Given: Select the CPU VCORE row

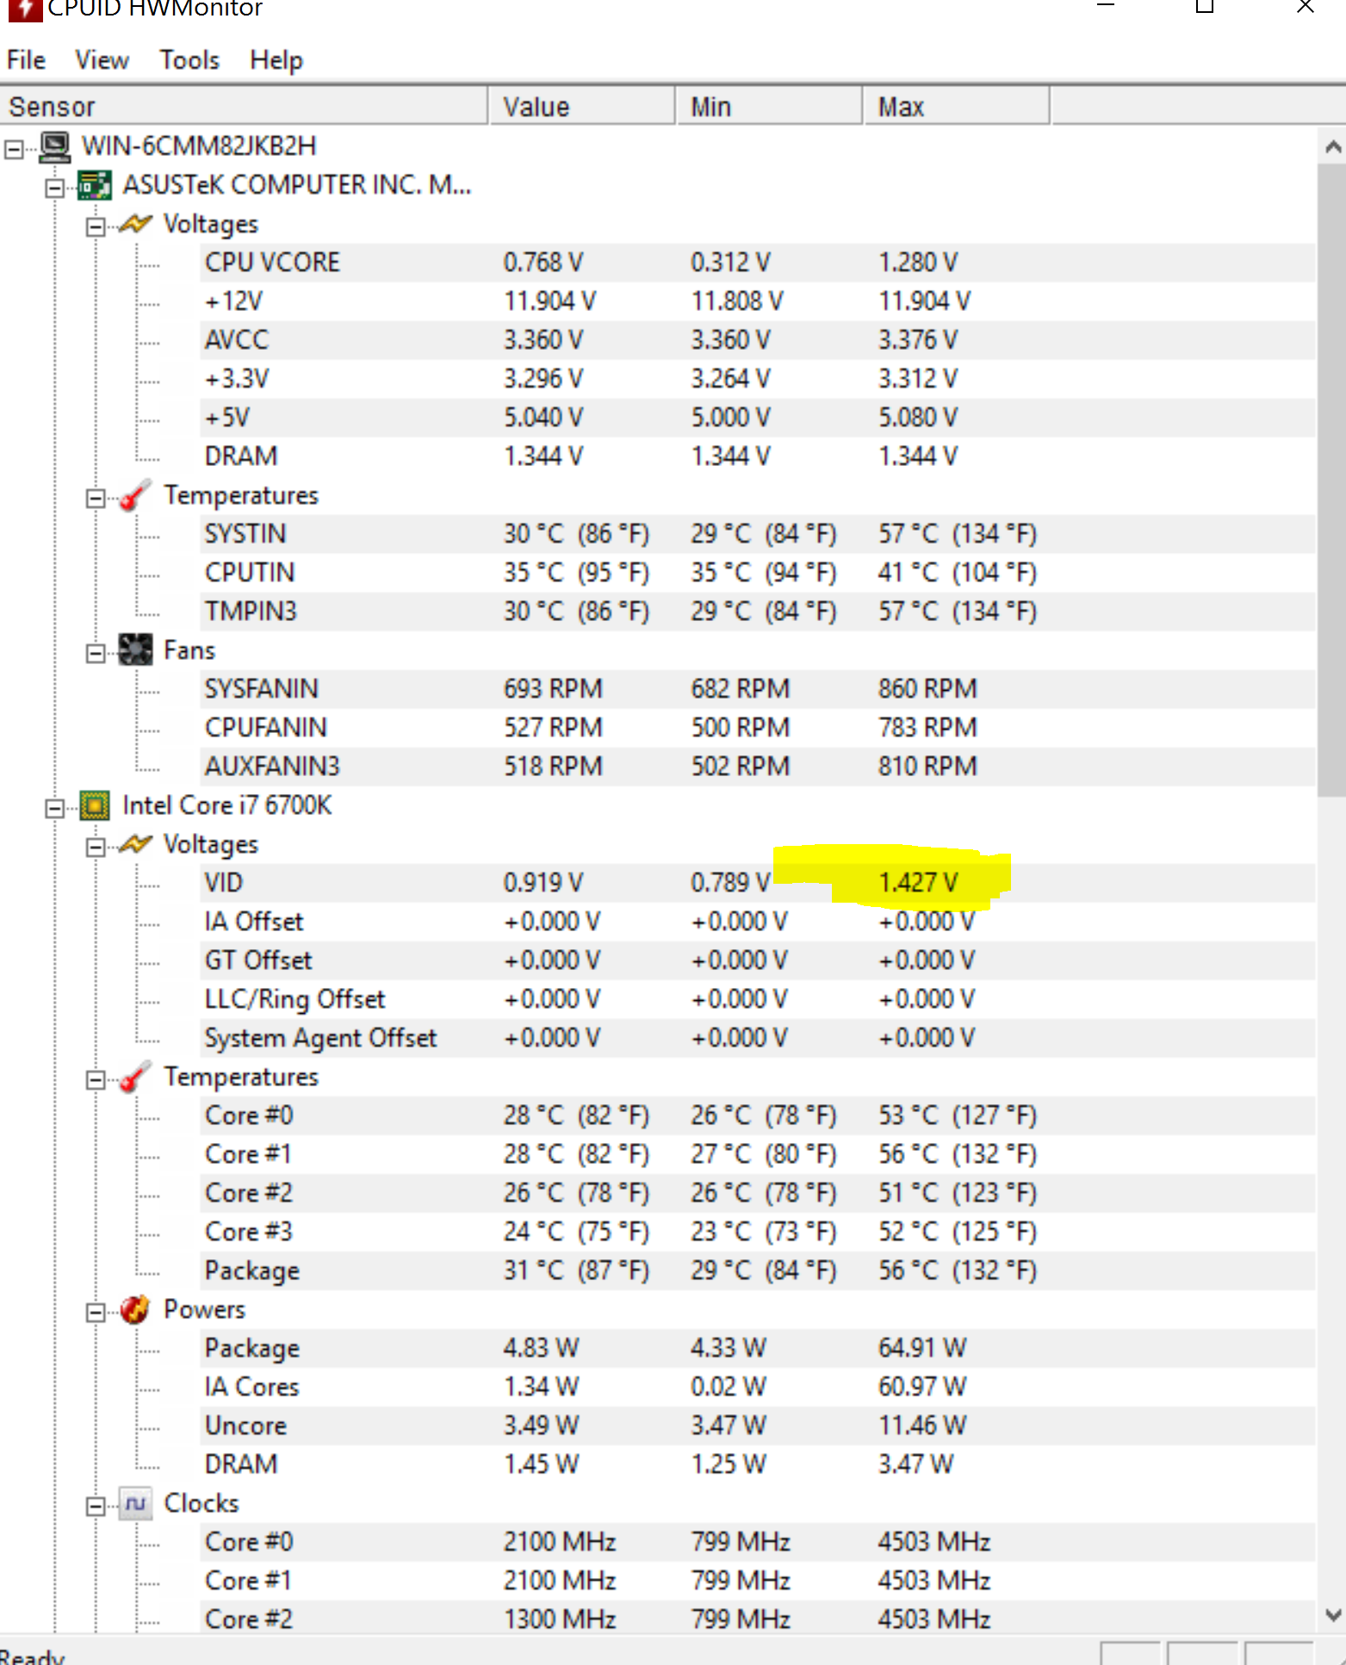Looking at the screenshot, I should tap(272, 263).
